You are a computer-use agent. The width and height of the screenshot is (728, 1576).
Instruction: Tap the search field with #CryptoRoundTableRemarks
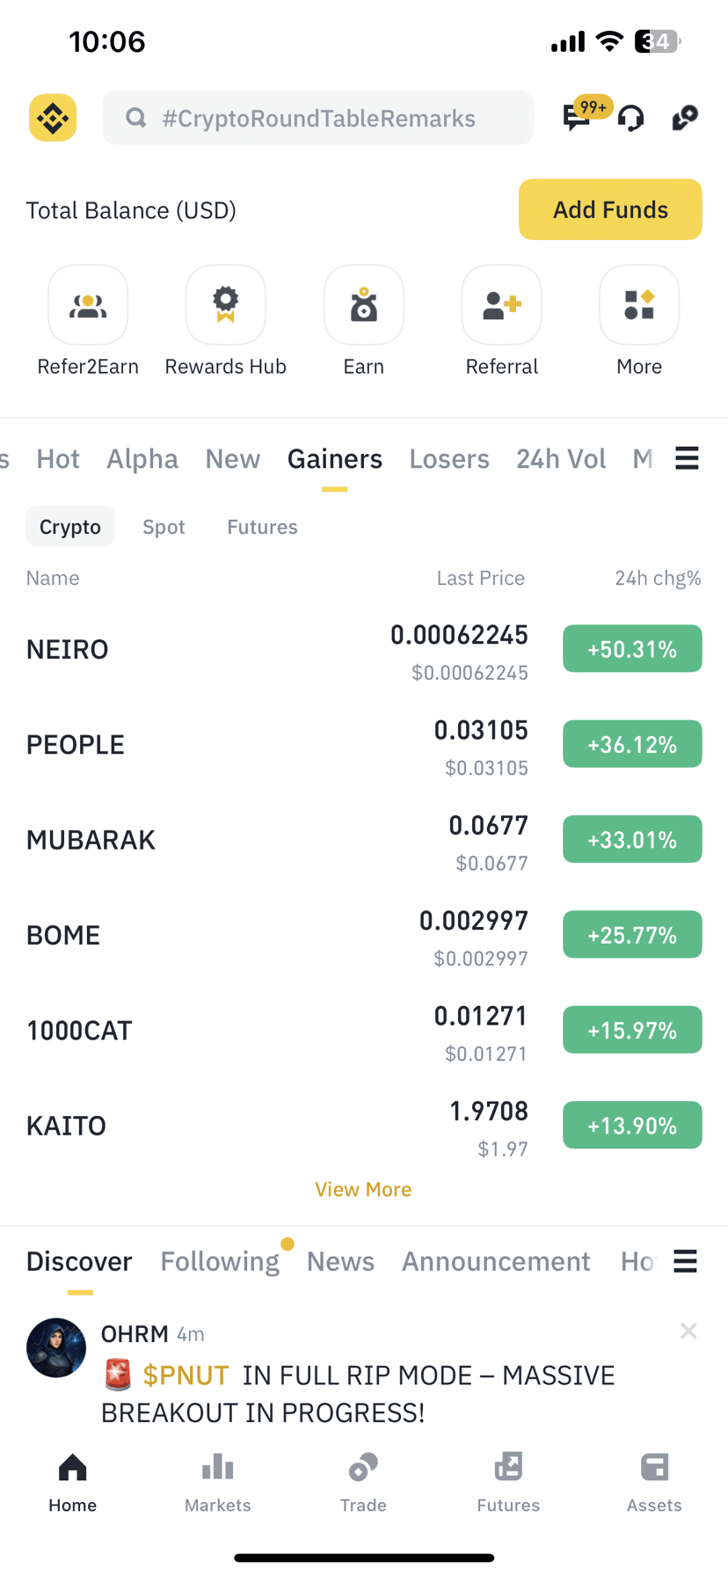[317, 118]
